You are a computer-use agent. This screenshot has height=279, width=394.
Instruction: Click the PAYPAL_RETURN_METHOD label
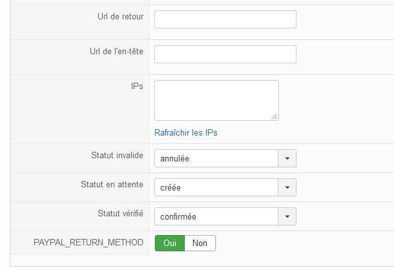(x=88, y=243)
